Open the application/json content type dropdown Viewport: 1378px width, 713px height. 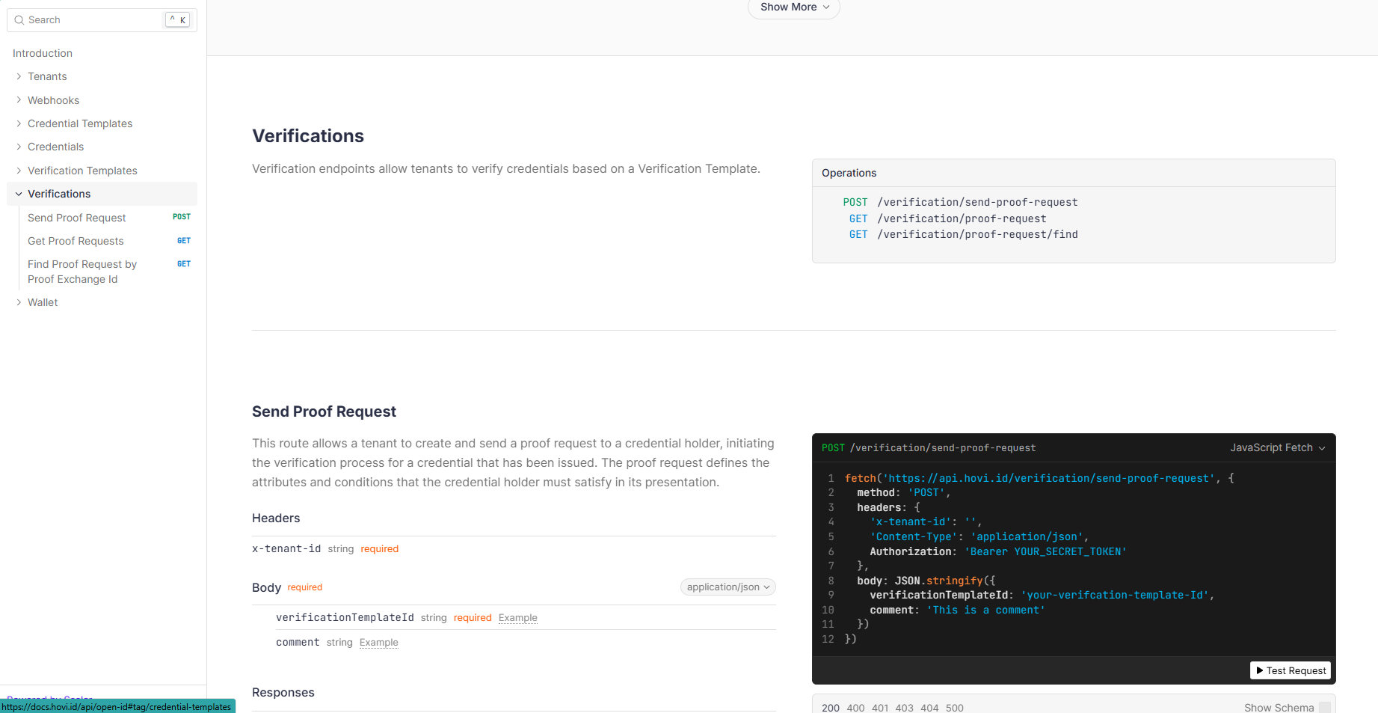point(728,587)
